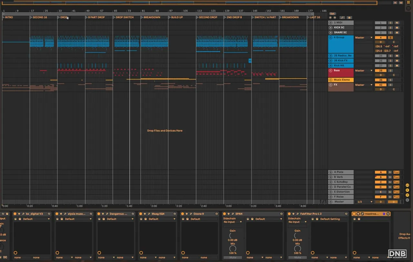Click the B Verb return track icon
Image resolution: width=413 pixels, height=262 pixels.
click(331, 177)
